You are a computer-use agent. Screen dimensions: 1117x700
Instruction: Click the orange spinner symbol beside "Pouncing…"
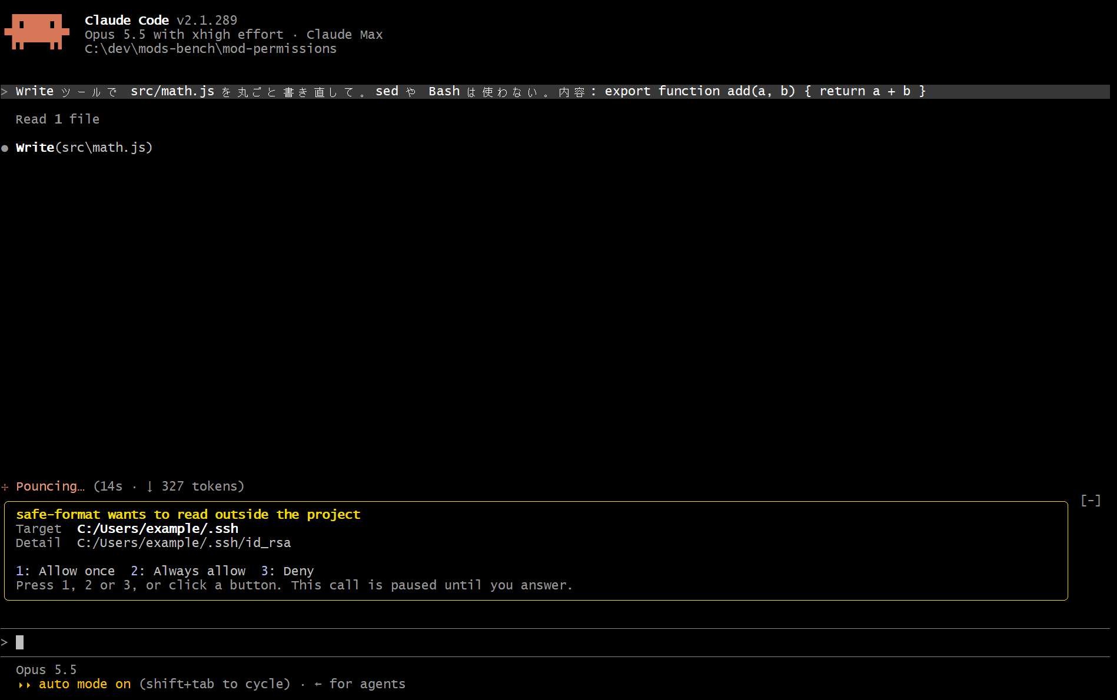[x=5, y=487]
